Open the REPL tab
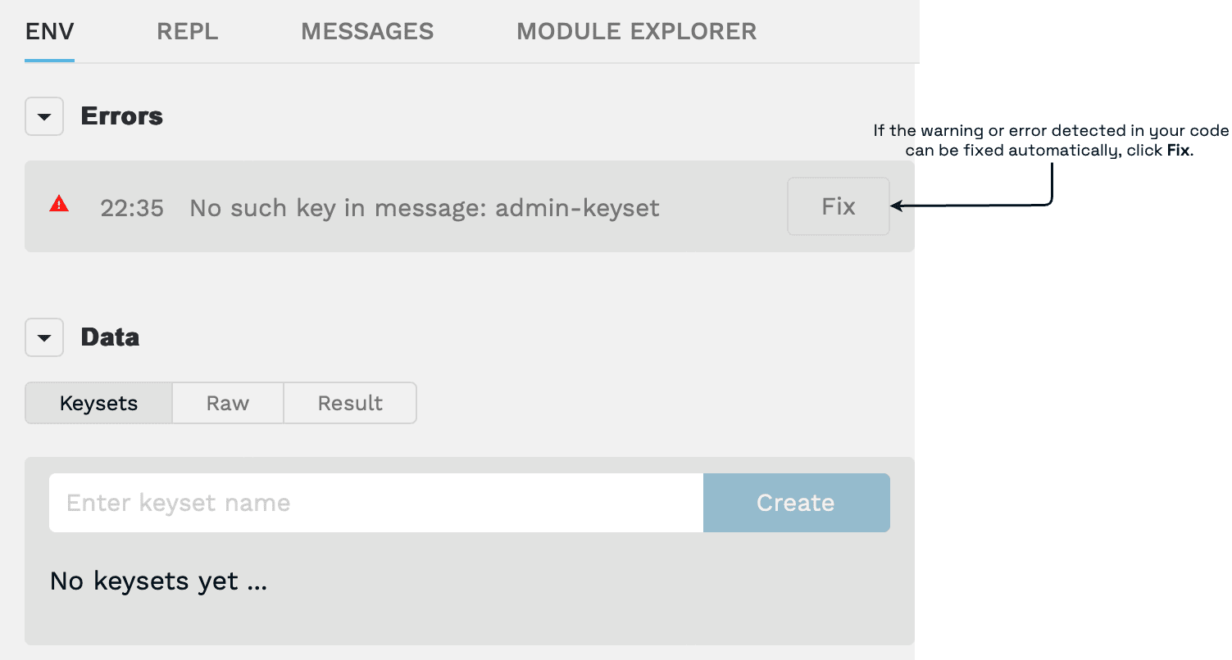The height and width of the screenshot is (660, 1232). [x=188, y=32]
